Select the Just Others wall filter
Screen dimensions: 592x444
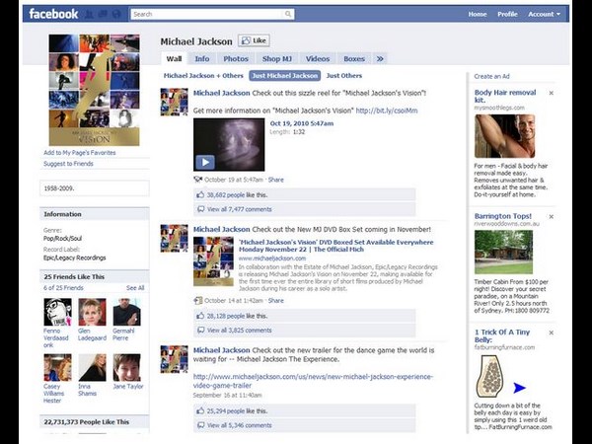pos(344,75)
